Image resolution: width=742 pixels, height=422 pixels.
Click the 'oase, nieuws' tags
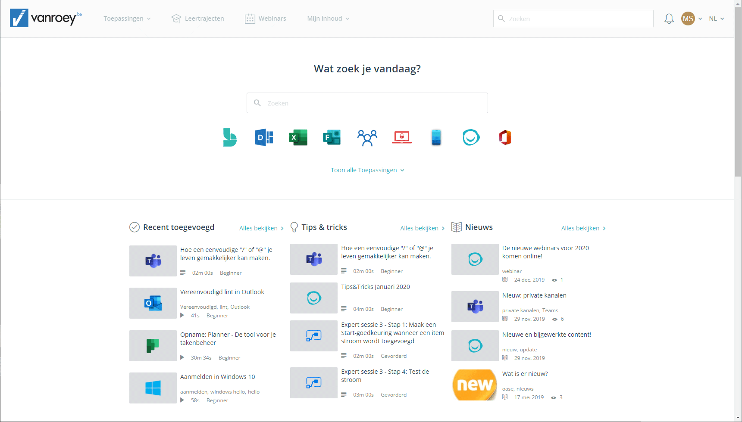tap(518, 389)
